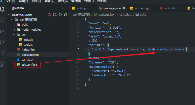
Task: Open the 转到(G) menu
Action: tap(62, 1)
